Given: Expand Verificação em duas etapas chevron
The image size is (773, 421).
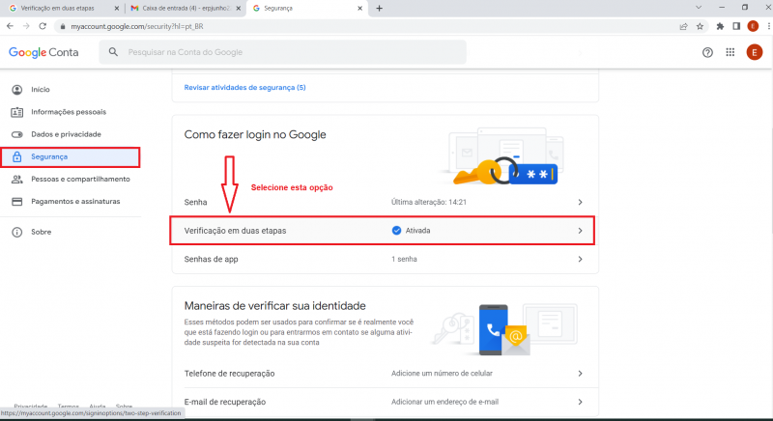Looking at the screenshot, I should (x=581, y=231).
